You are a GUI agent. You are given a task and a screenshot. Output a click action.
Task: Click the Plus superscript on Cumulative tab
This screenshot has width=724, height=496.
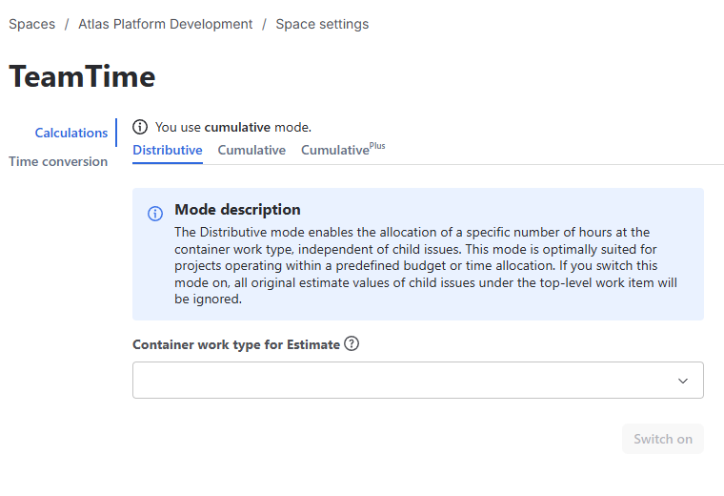click(377, 146)
